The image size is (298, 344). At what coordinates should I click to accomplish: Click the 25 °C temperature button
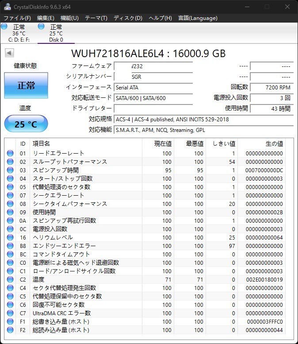(26, 124)
